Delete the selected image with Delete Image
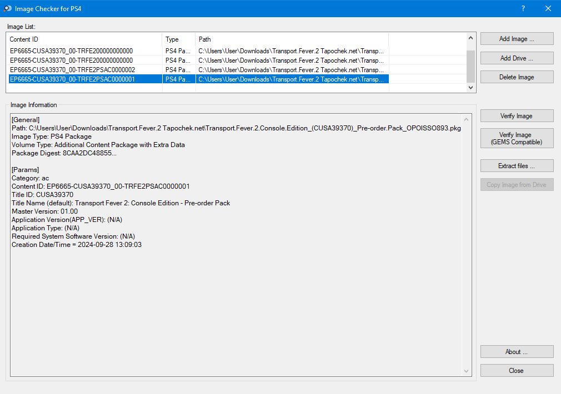Image resolution: width=561 pixels, height=394 pixels. [x=517, y=77]
